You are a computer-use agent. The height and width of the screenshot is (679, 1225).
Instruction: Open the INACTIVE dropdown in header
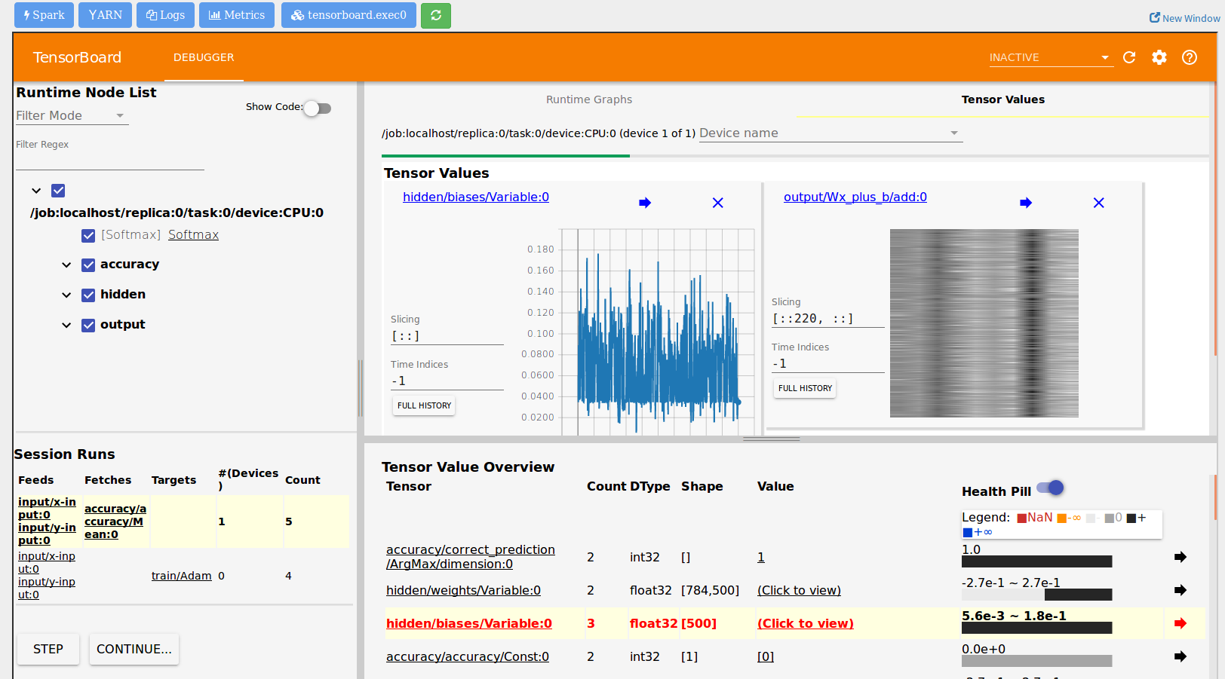(1052, 57)
